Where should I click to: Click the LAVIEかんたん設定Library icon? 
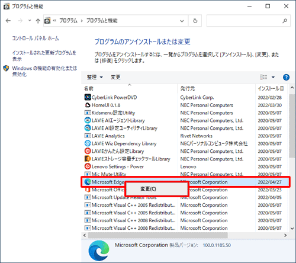(88, 151)
